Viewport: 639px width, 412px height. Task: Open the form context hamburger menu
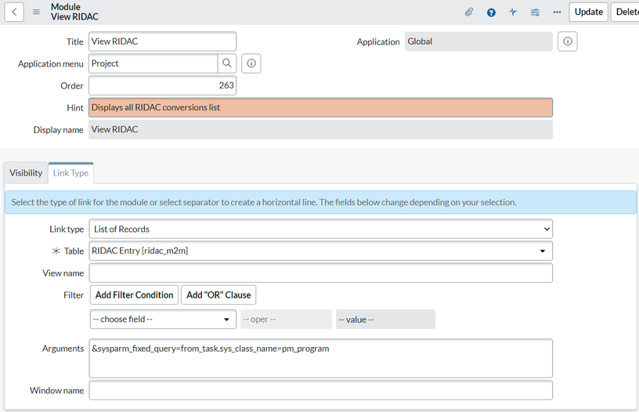click(x=36, y=12)
